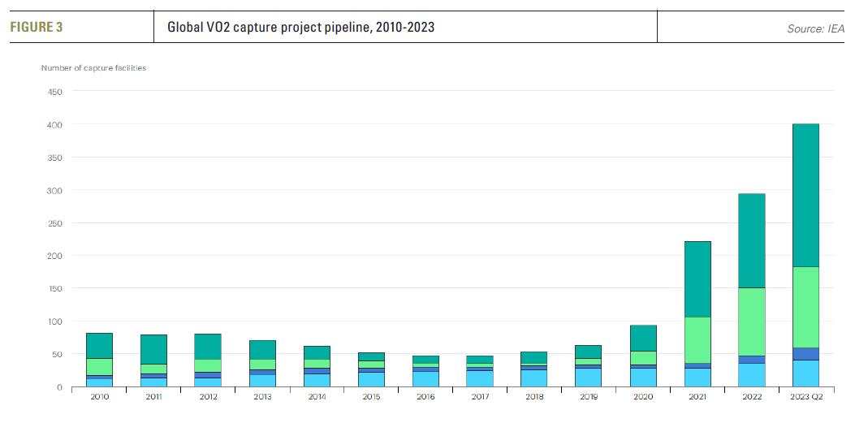Click the light green segment of 2010 bar
The height and width of the screenshot is (423, 855).
click(99, 366)
